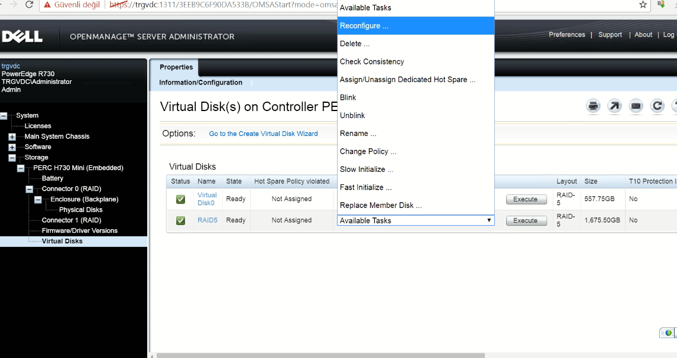Image resolution: width=677 pixels, height=358 pixels.
Task: Select Physical Disks in the tree
Action: (x=80, y=210)
